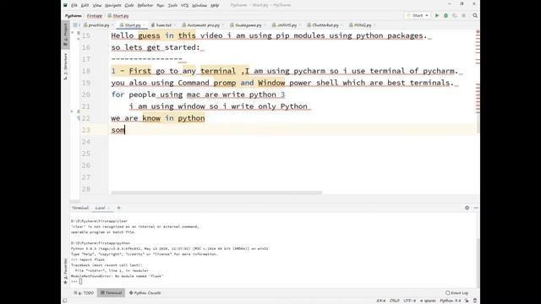Open the File menu

pos(74,5)
